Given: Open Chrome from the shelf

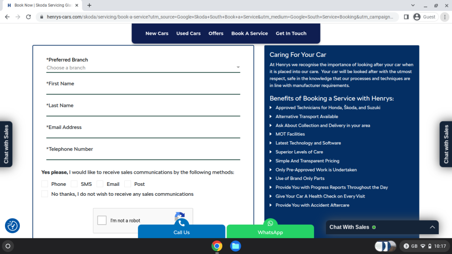Looking at the screenshot, I should [217, 246].
